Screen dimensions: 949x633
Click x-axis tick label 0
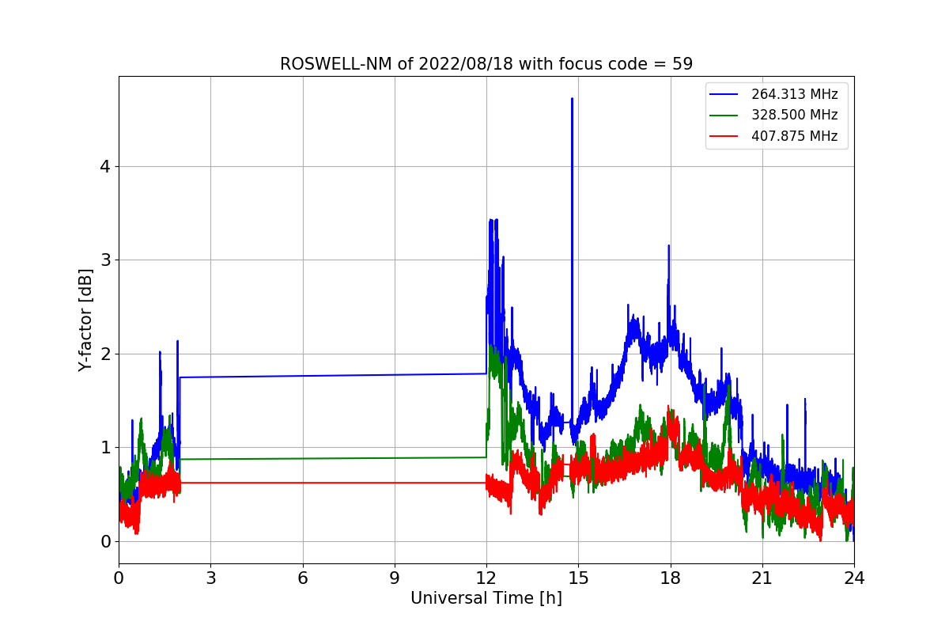119,578
